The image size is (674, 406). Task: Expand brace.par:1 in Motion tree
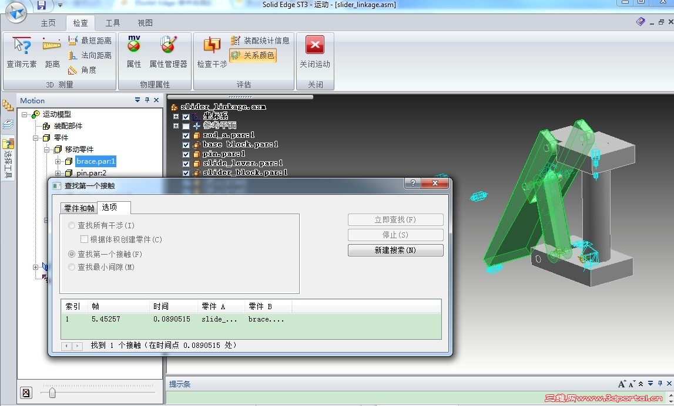coord(58,162)
